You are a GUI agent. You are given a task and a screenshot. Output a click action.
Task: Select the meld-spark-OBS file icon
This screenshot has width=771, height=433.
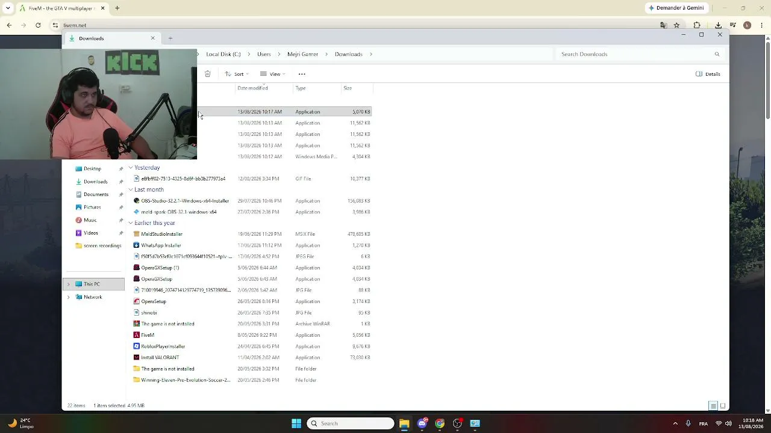click(136, 212)
